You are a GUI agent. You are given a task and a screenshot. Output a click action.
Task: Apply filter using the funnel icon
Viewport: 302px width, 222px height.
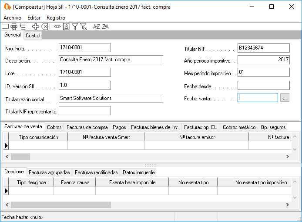pyautogui.click(x=75, y=27)
